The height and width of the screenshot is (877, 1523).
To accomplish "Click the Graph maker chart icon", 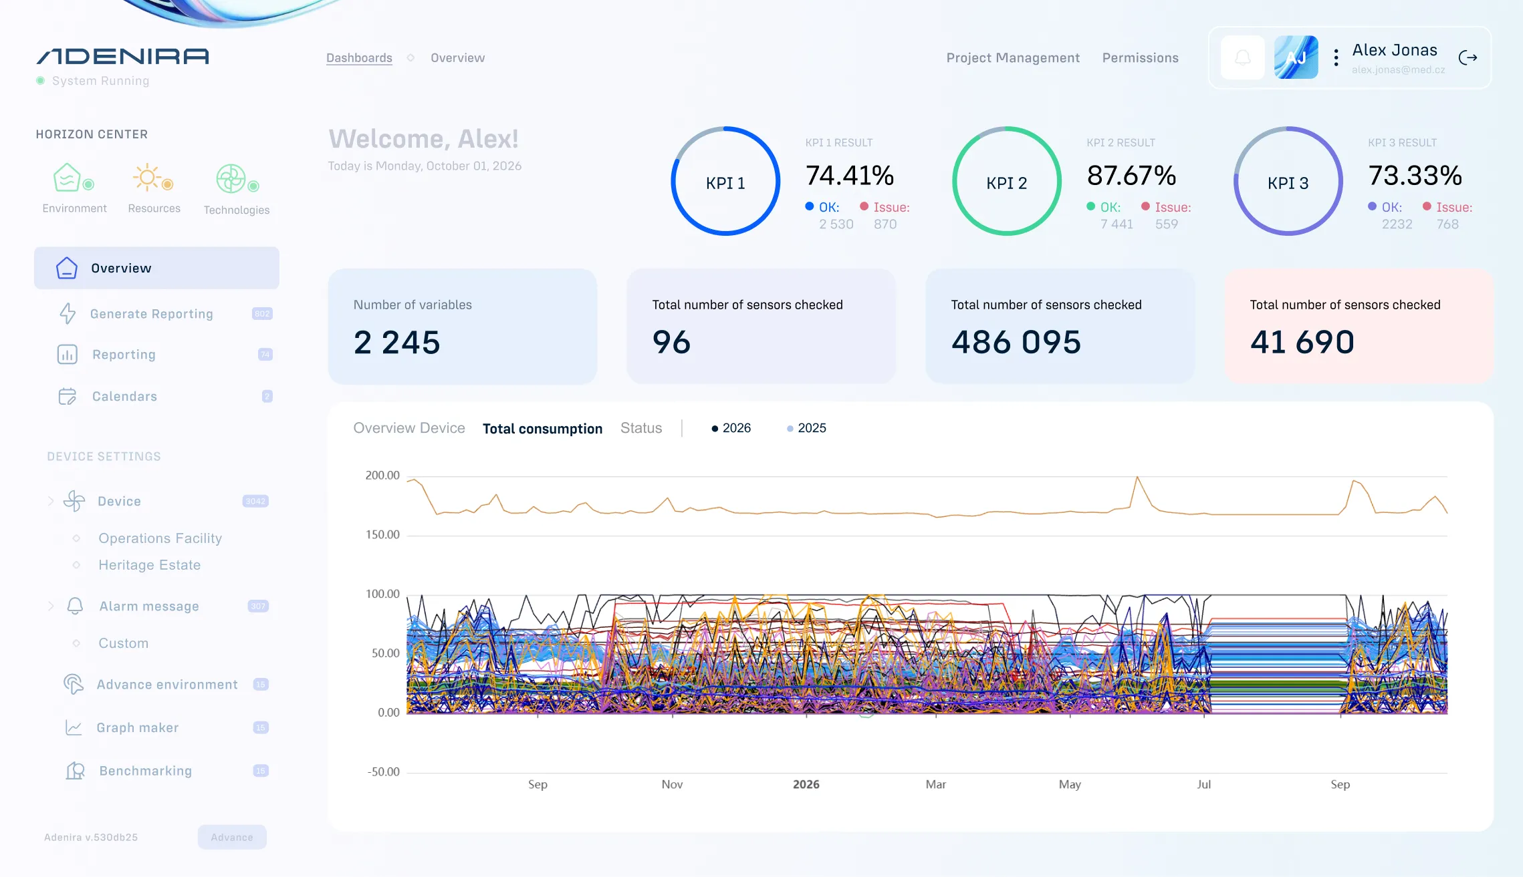I will (x=74, y=727).
